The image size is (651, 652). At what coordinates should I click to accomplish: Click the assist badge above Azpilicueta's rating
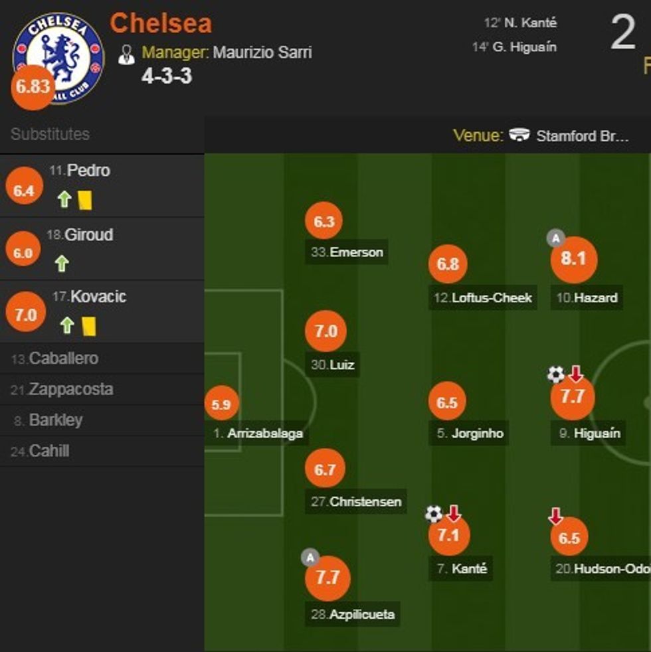click(310, 557)
